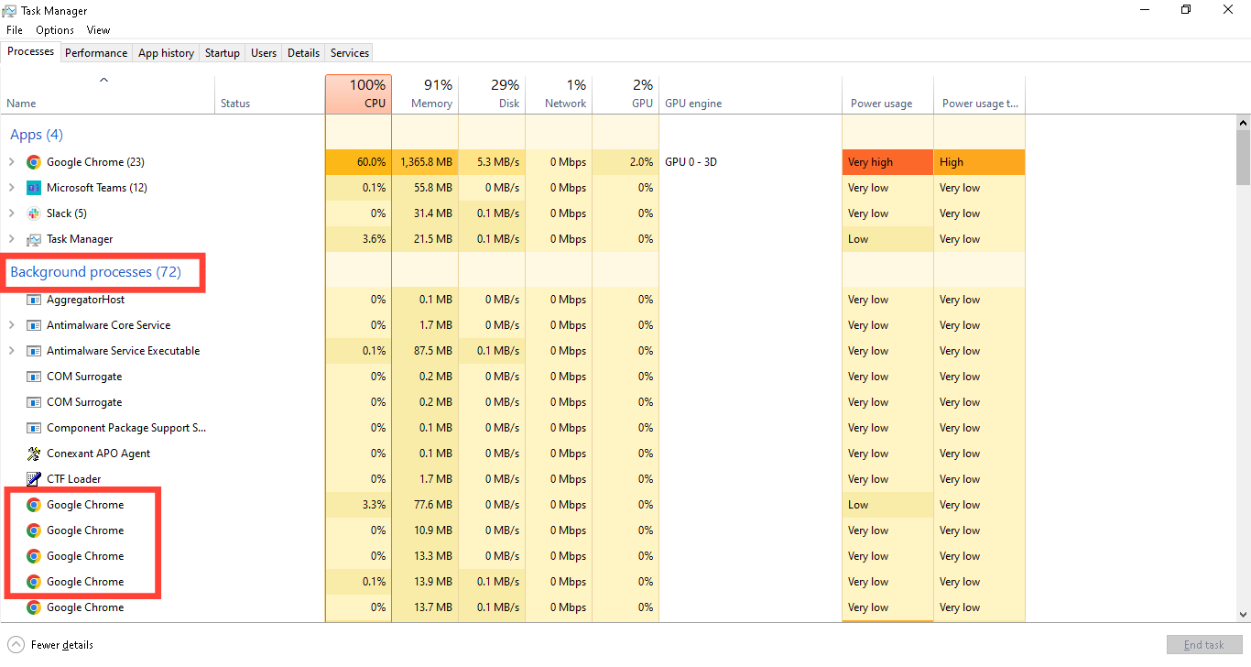Click the 60.0% CPU cell
The width and height of the screenshot is (1251, 667).
coord(358,162)
